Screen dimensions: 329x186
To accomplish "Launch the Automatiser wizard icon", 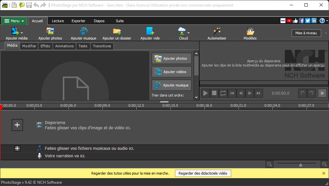I will click(217, 31).
